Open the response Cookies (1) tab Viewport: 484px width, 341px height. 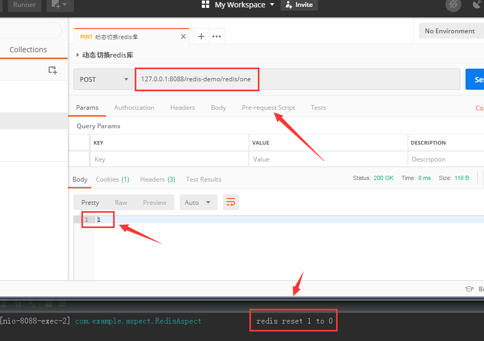click(113, 179)
